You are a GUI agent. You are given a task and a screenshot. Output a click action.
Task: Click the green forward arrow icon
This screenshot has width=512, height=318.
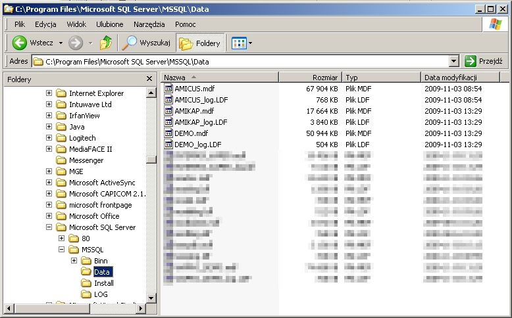76,43
